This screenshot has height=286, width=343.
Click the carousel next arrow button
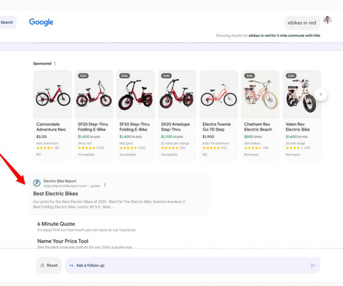coord(321,94)
